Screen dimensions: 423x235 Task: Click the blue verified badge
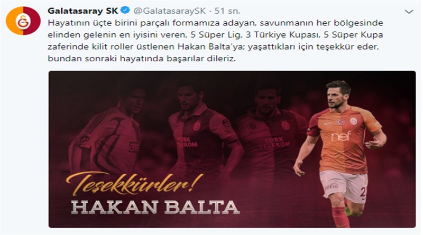125,11
